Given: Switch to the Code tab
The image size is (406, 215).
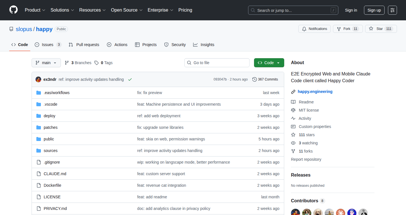Looking at the screenshot, I should pyautogui.click(x=20, y=45).
